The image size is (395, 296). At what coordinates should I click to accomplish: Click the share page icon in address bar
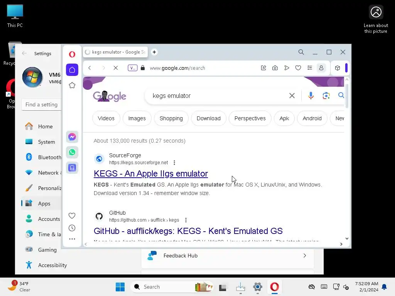point(263,68)
